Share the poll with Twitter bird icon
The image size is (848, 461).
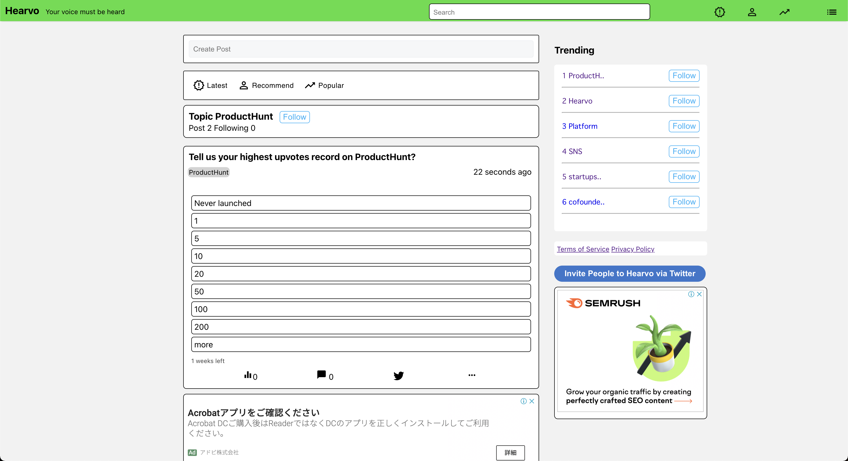click(x=398, y=375)
